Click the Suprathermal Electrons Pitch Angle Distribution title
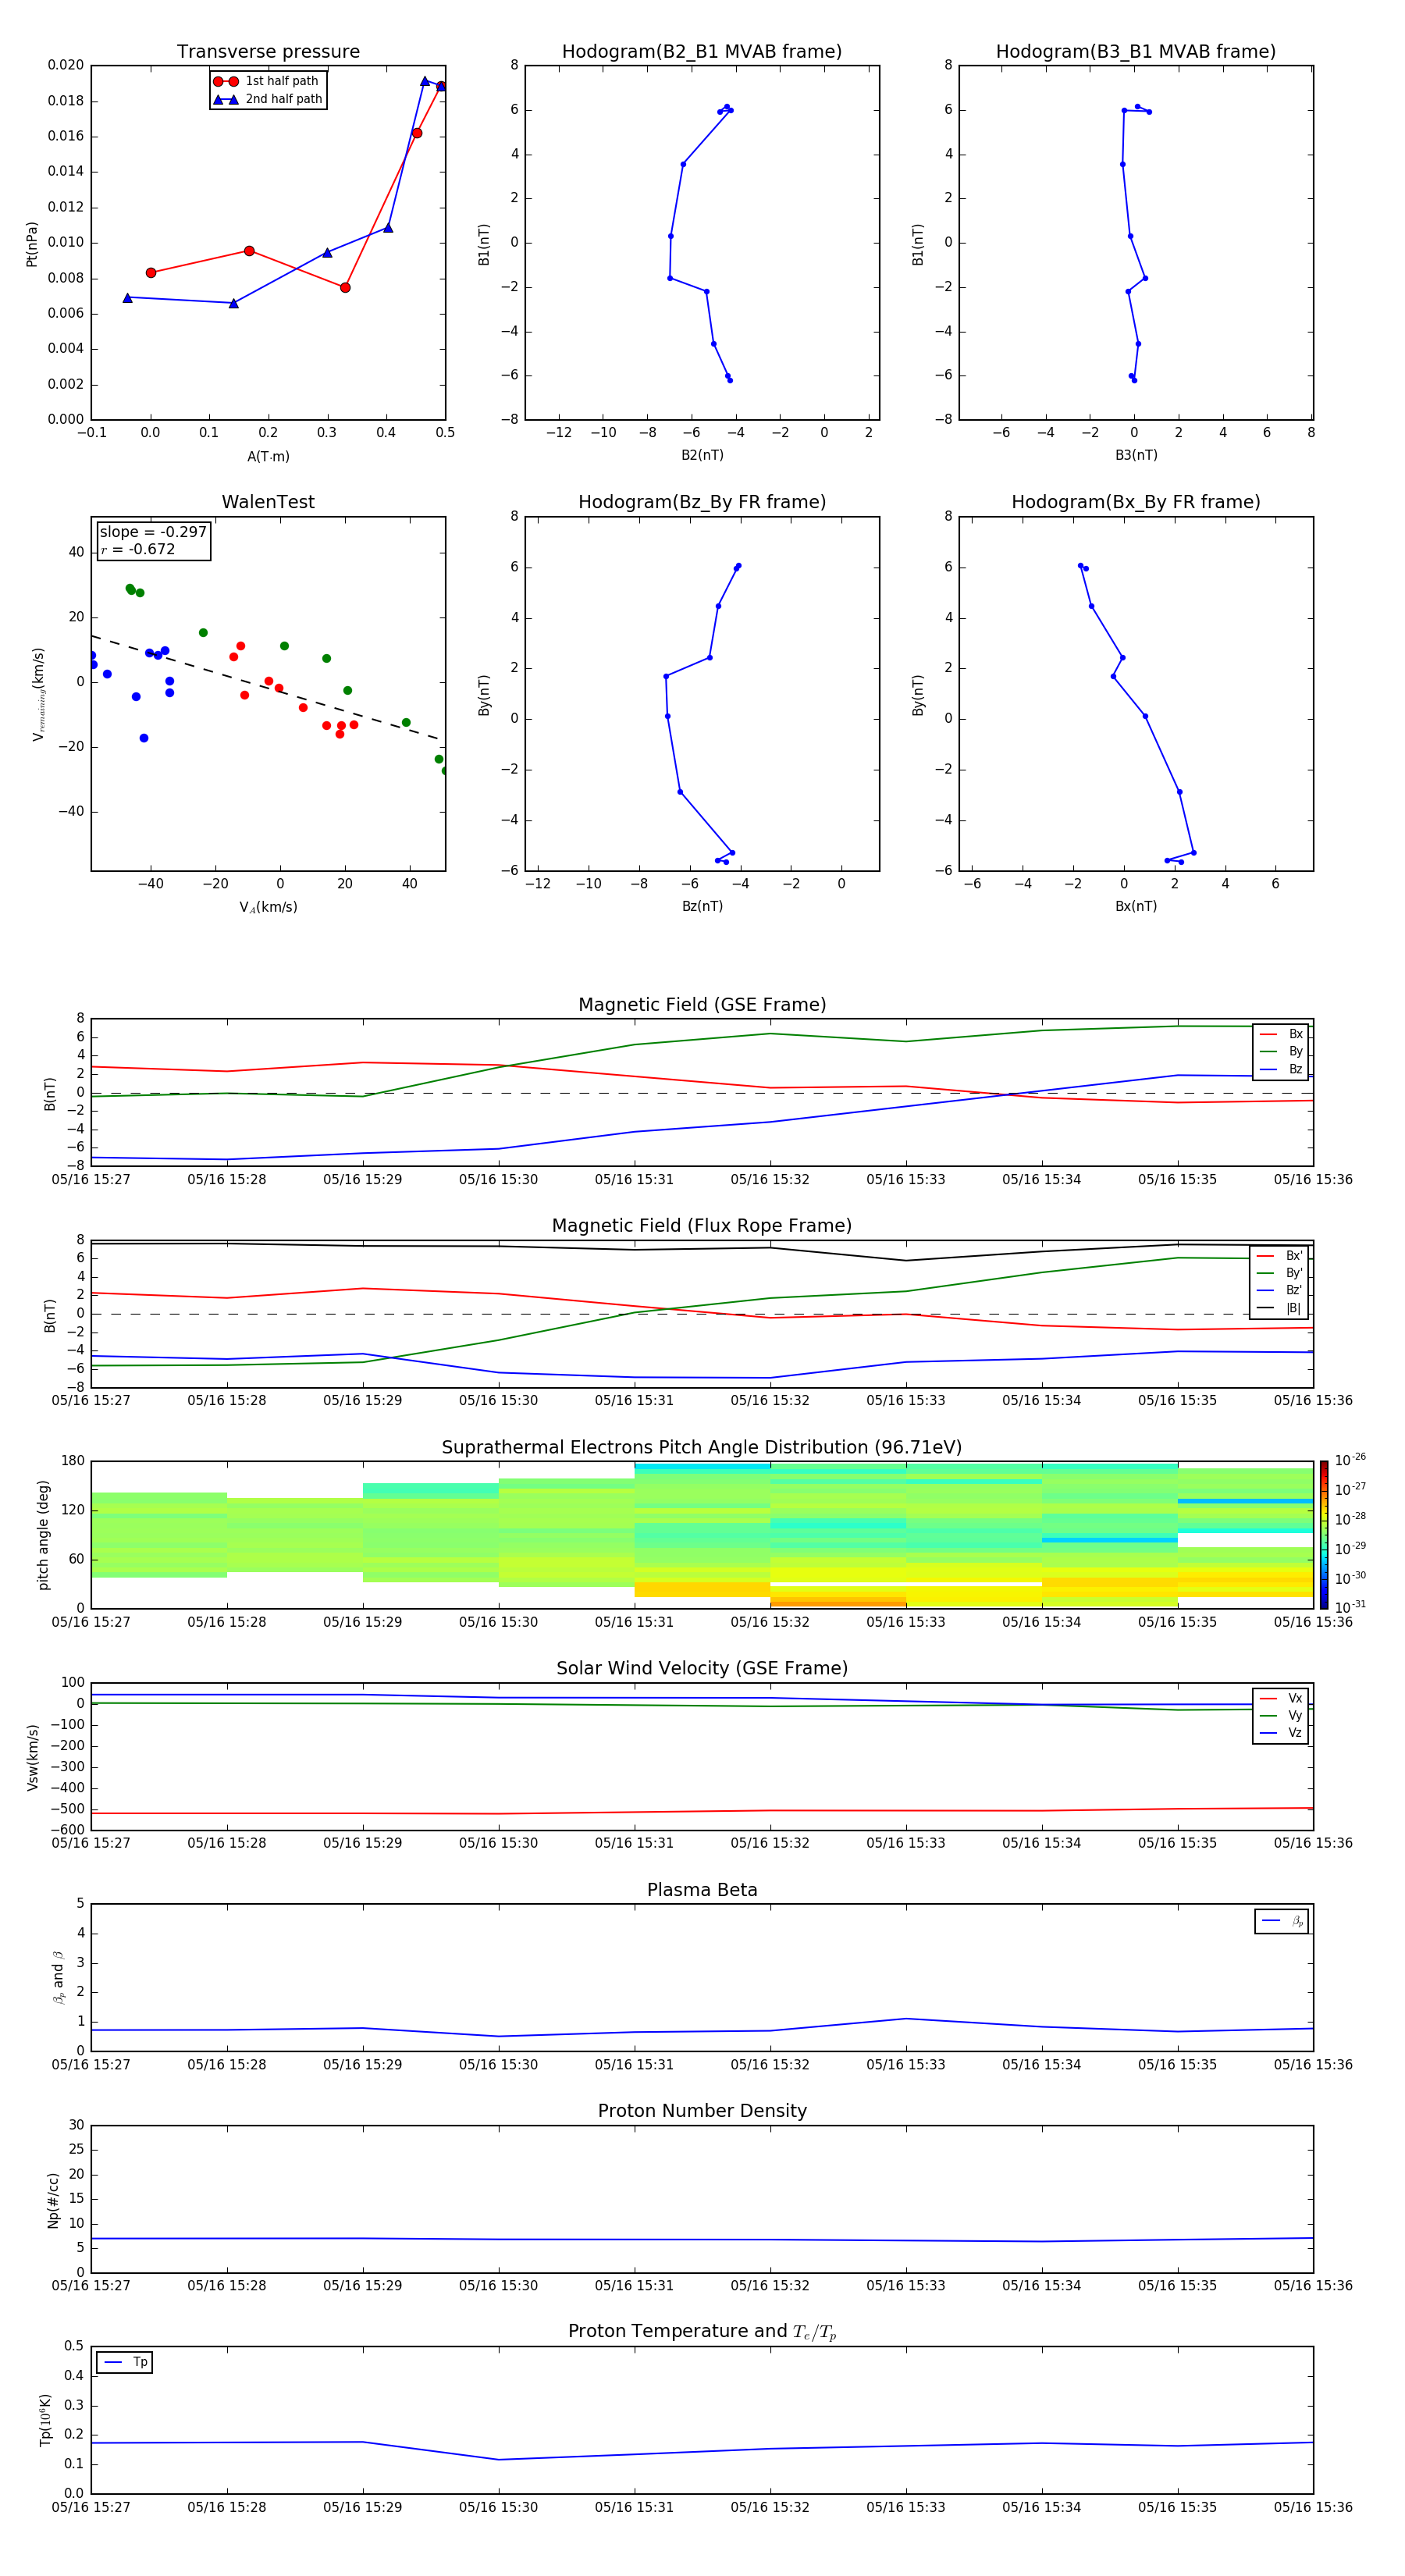This screenshot has height=2576, width=1405. pyautogui.click(x=702, y=1447)
